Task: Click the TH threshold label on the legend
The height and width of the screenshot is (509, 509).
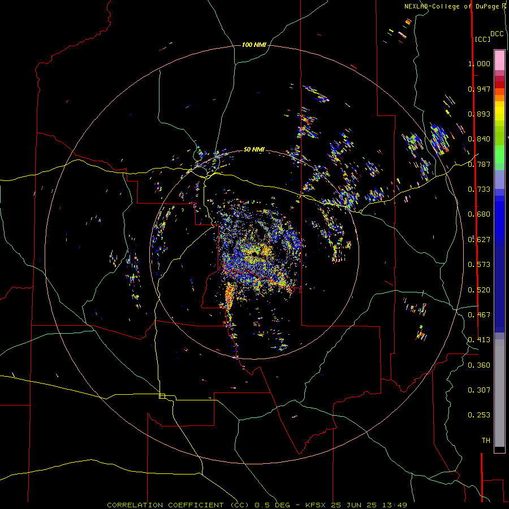Action: [x=486, y=441]
